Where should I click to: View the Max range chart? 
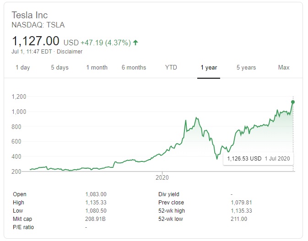click(284, 68)
